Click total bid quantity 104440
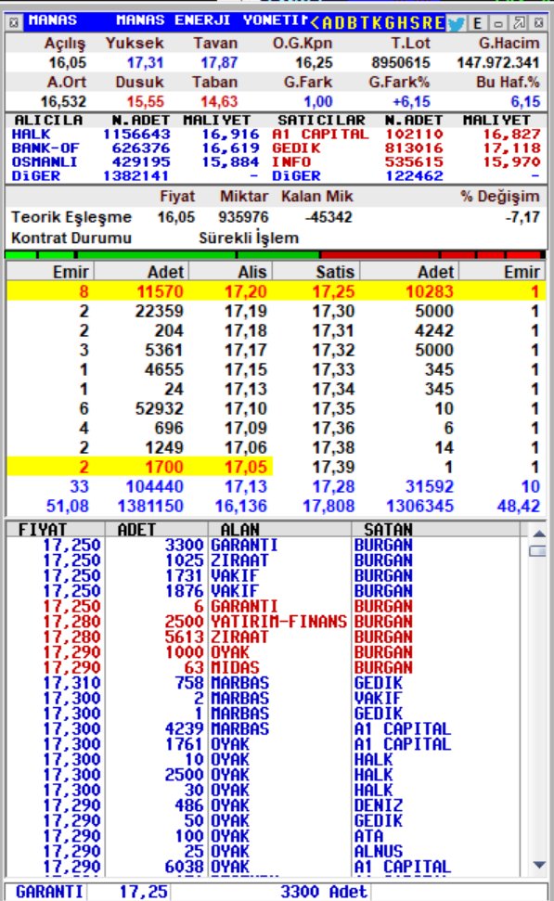 pyautogui.click(x=155, y=486)
